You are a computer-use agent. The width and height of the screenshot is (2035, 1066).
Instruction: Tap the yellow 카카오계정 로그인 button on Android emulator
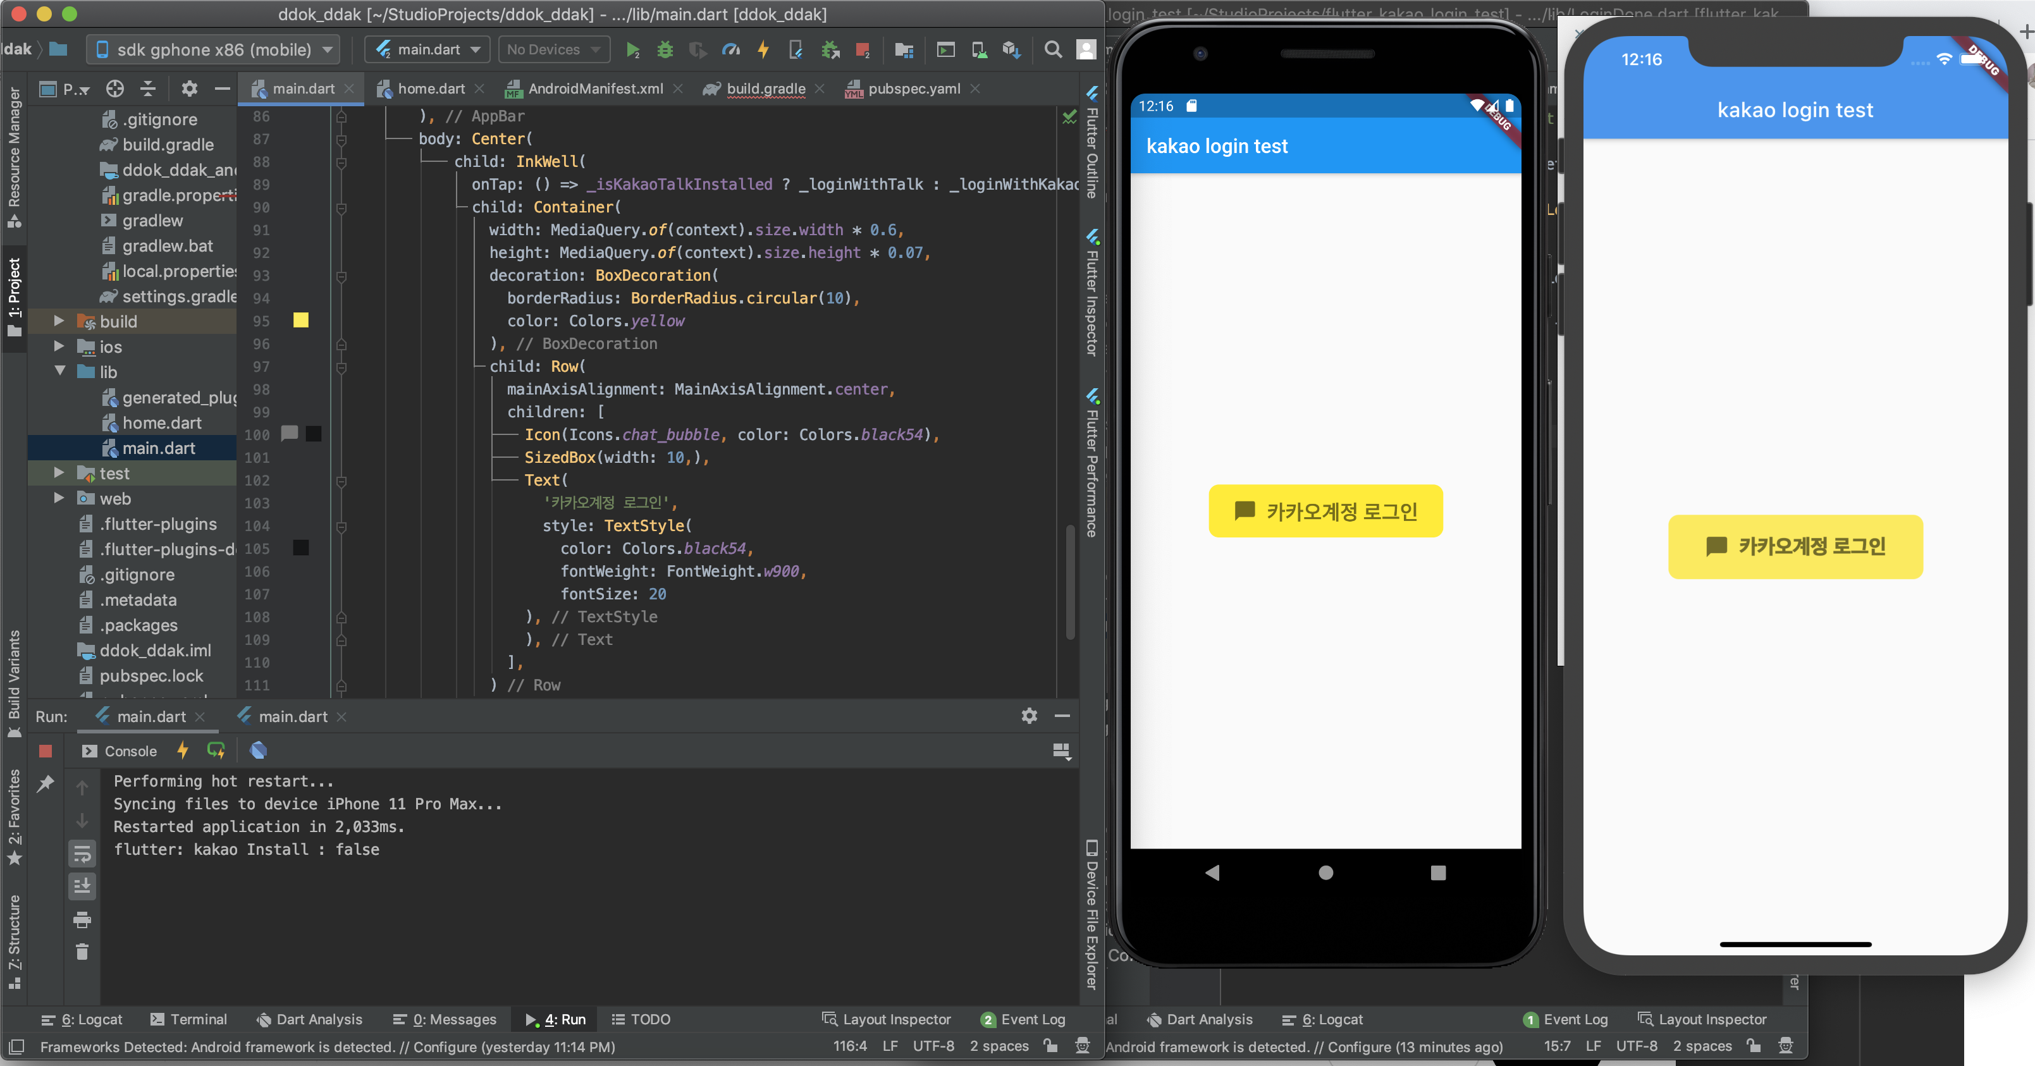click(x=1325, y=511)
